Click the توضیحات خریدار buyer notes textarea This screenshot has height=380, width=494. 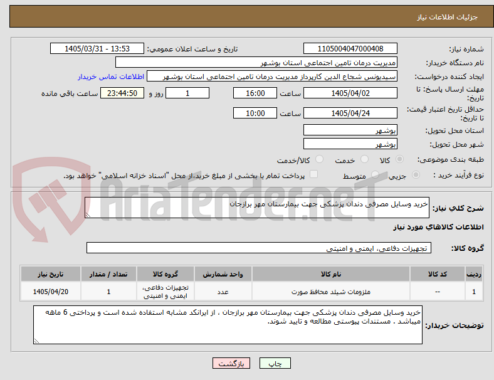pyautogui.click(x=228, y=325)
